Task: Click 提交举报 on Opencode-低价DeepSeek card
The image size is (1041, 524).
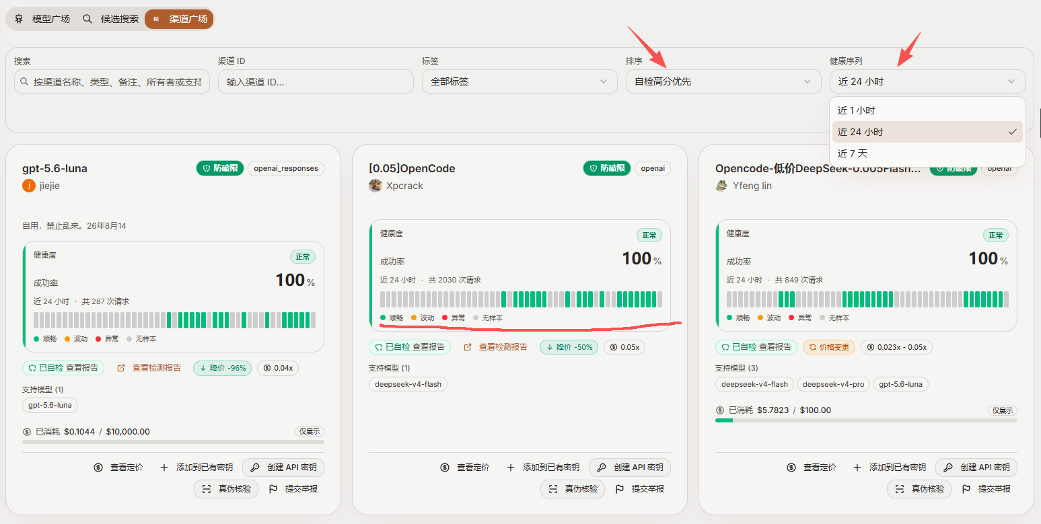Action: pos(986,489)
